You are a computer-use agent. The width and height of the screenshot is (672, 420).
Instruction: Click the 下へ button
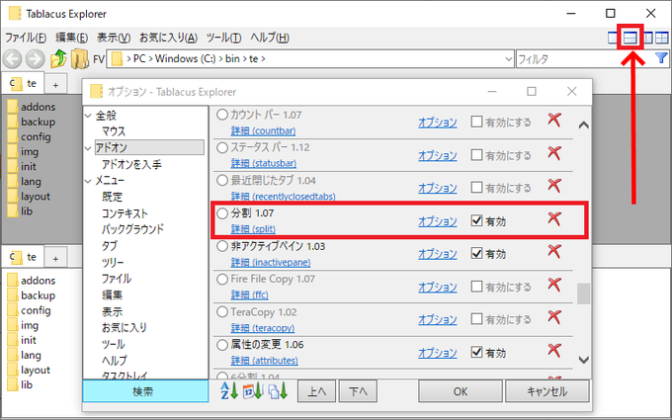click(358, 391)
